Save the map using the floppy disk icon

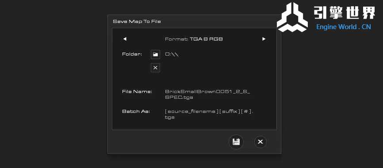pos(236,142)
